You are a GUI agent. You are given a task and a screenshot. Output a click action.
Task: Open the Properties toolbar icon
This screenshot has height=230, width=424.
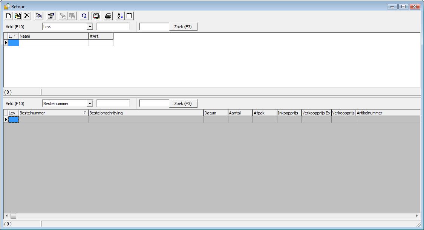(51, 16)
